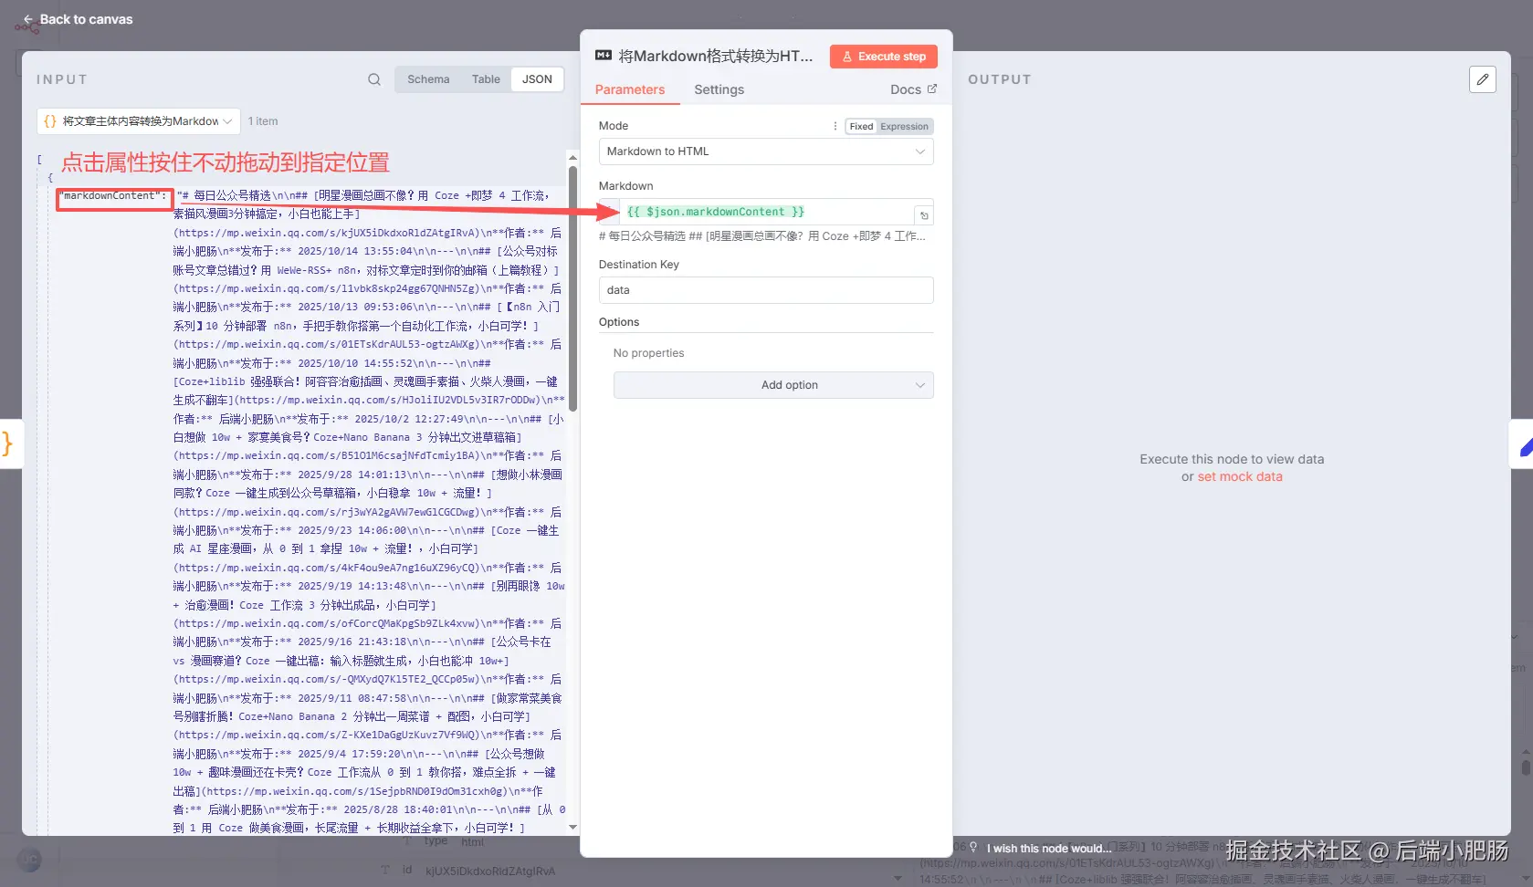This screenshot has width=1533, height=887.
Task: Click the Destination Key label
Action: [639, 265]
